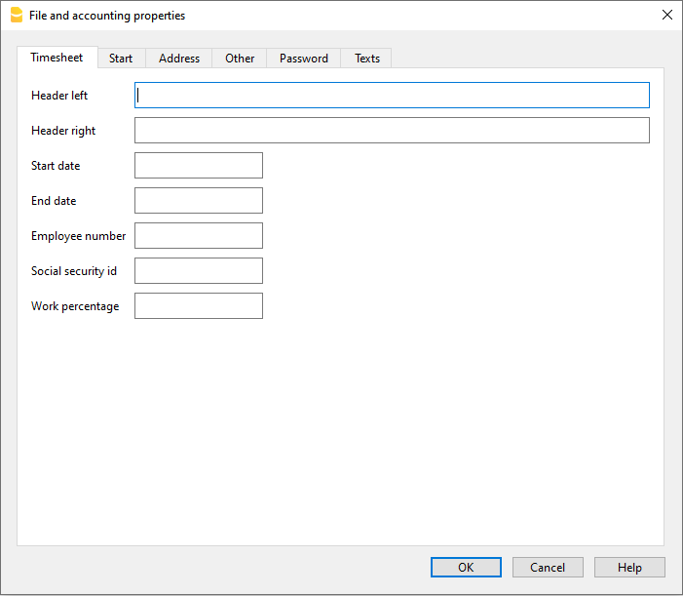Focus the Header left text field
Image resolution: width=683 pixels, height=596 pixels.
point(392,96)
